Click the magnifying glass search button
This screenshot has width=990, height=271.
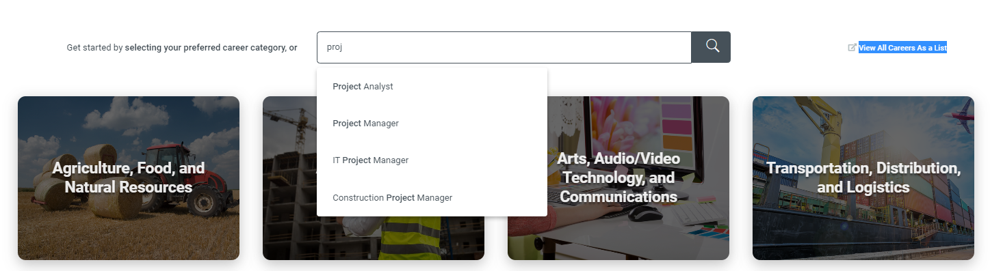point(711,47)
